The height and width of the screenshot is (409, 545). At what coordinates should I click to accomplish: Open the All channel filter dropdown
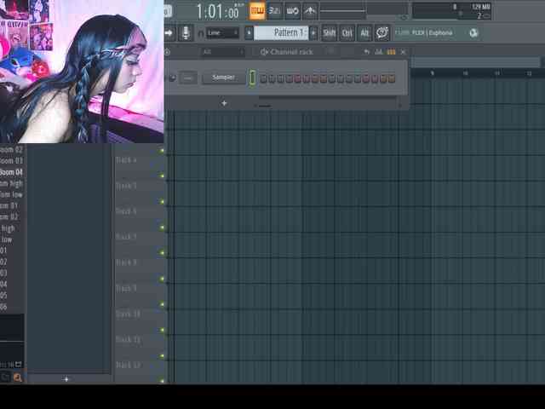tap(226, 52)
